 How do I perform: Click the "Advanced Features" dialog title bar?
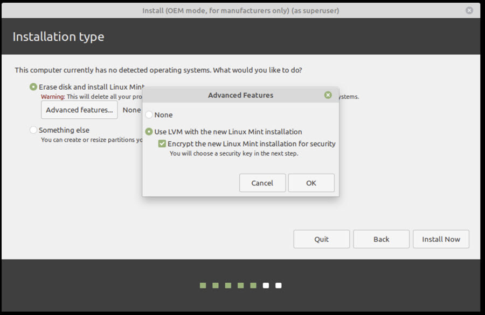pyautogui.click(x=240, y=95)
